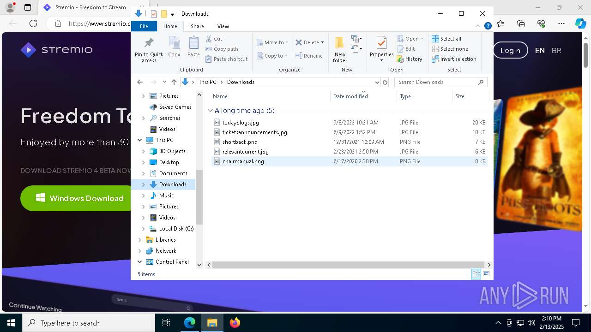The height and width of the screenshot is (332, 591).
Task: Sort files by Date modified column
Action: coord(363,96)
